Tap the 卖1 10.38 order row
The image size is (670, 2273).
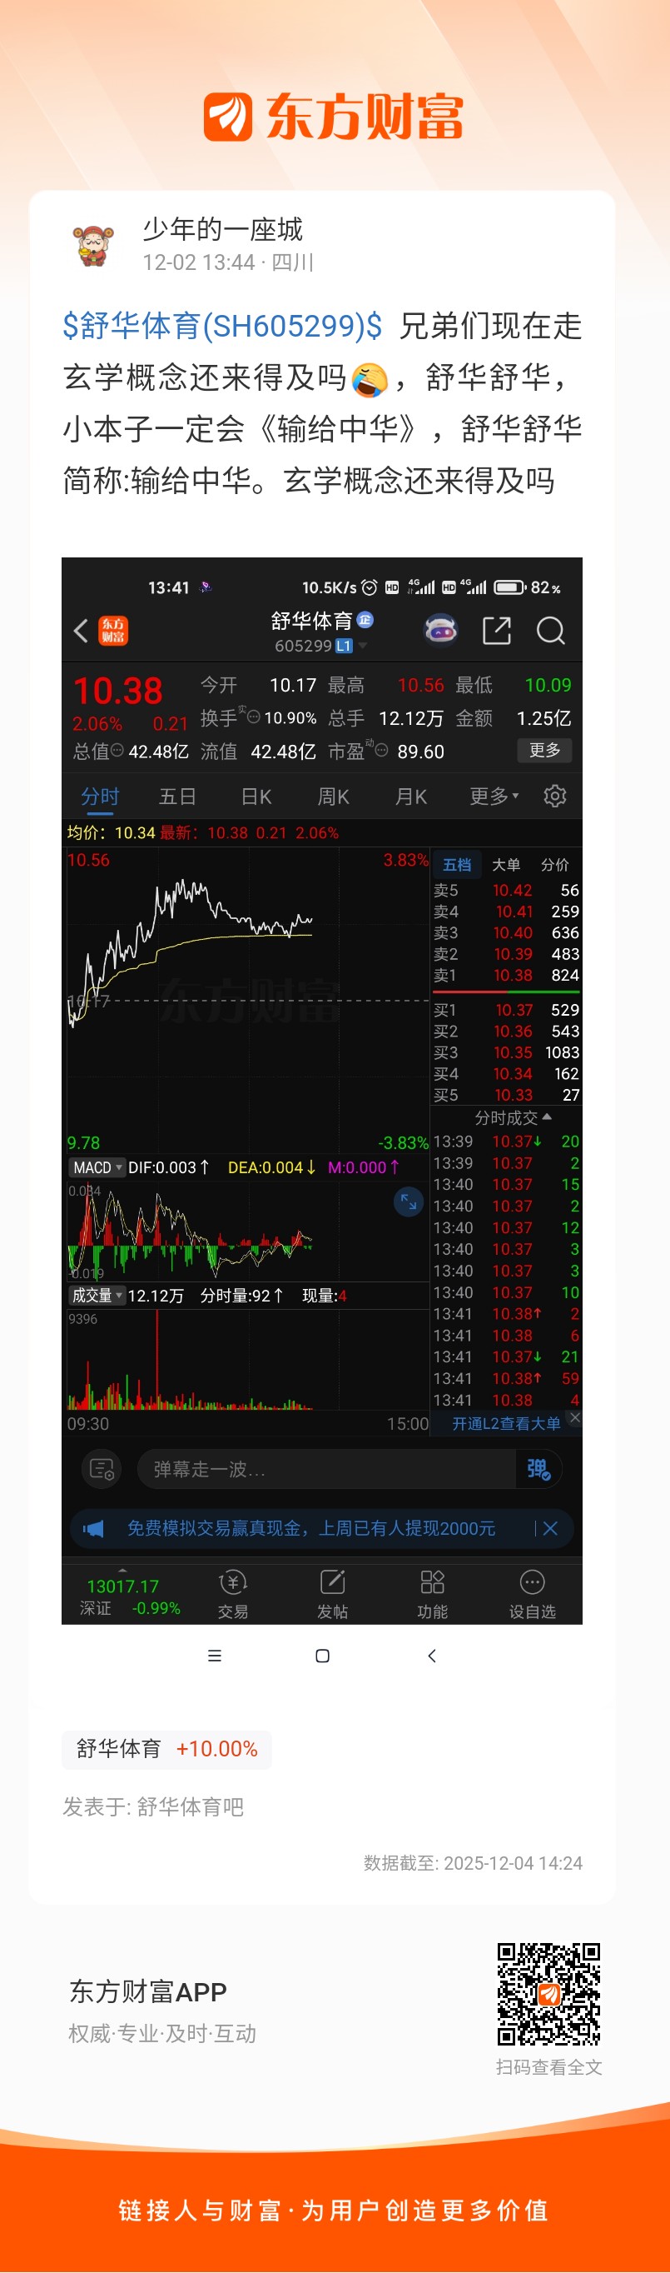(506, 975)
